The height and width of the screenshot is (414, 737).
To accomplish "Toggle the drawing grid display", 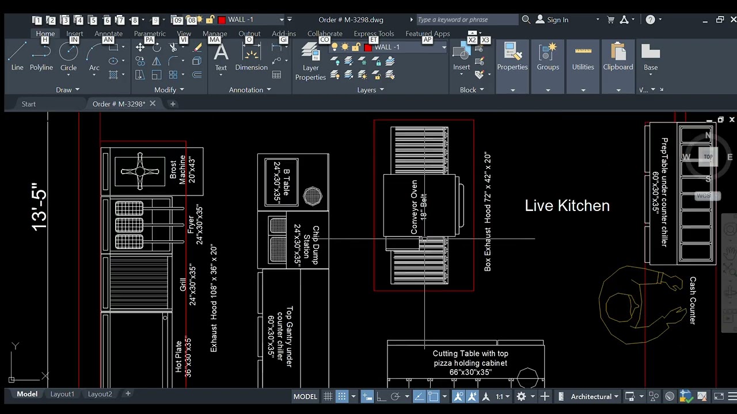I will [328, 396].
